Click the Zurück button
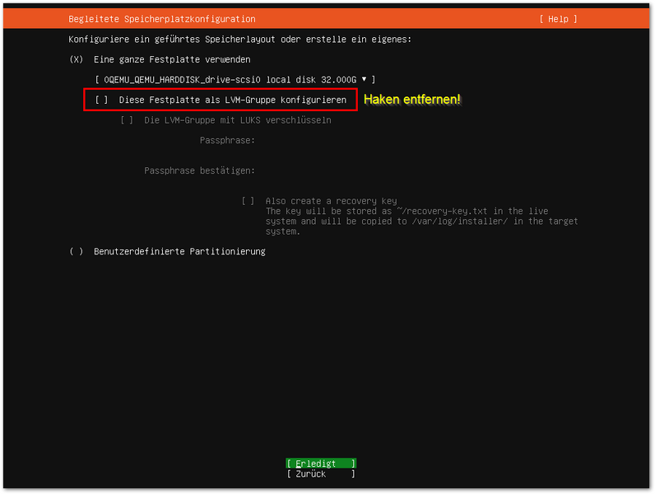The image size is (655, 494). coord(321,474)
